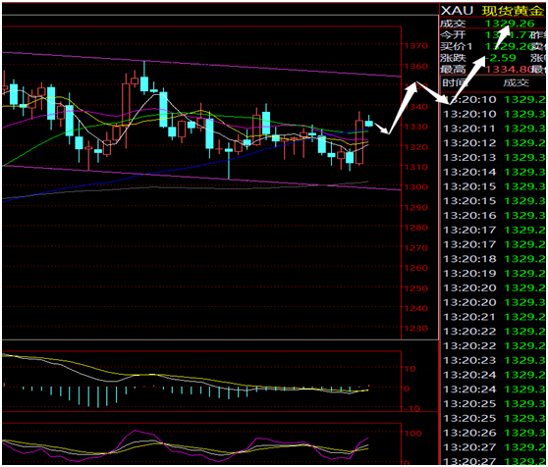Click the 时间 column header in the tick list
Screen dimensions: 548x467
tap(455, 83)
